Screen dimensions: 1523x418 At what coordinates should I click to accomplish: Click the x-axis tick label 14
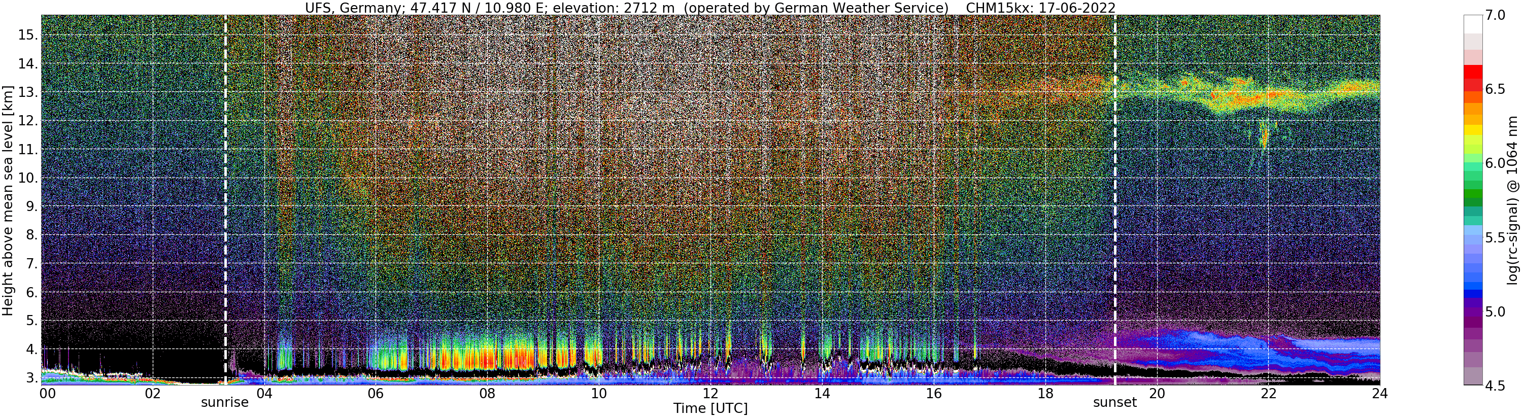coord(821,394)
